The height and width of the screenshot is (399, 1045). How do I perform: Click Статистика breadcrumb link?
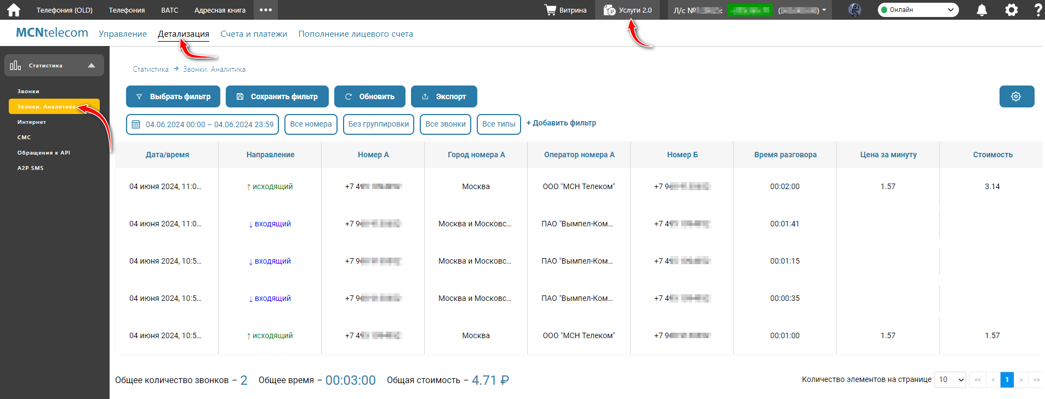click(151, 69)
